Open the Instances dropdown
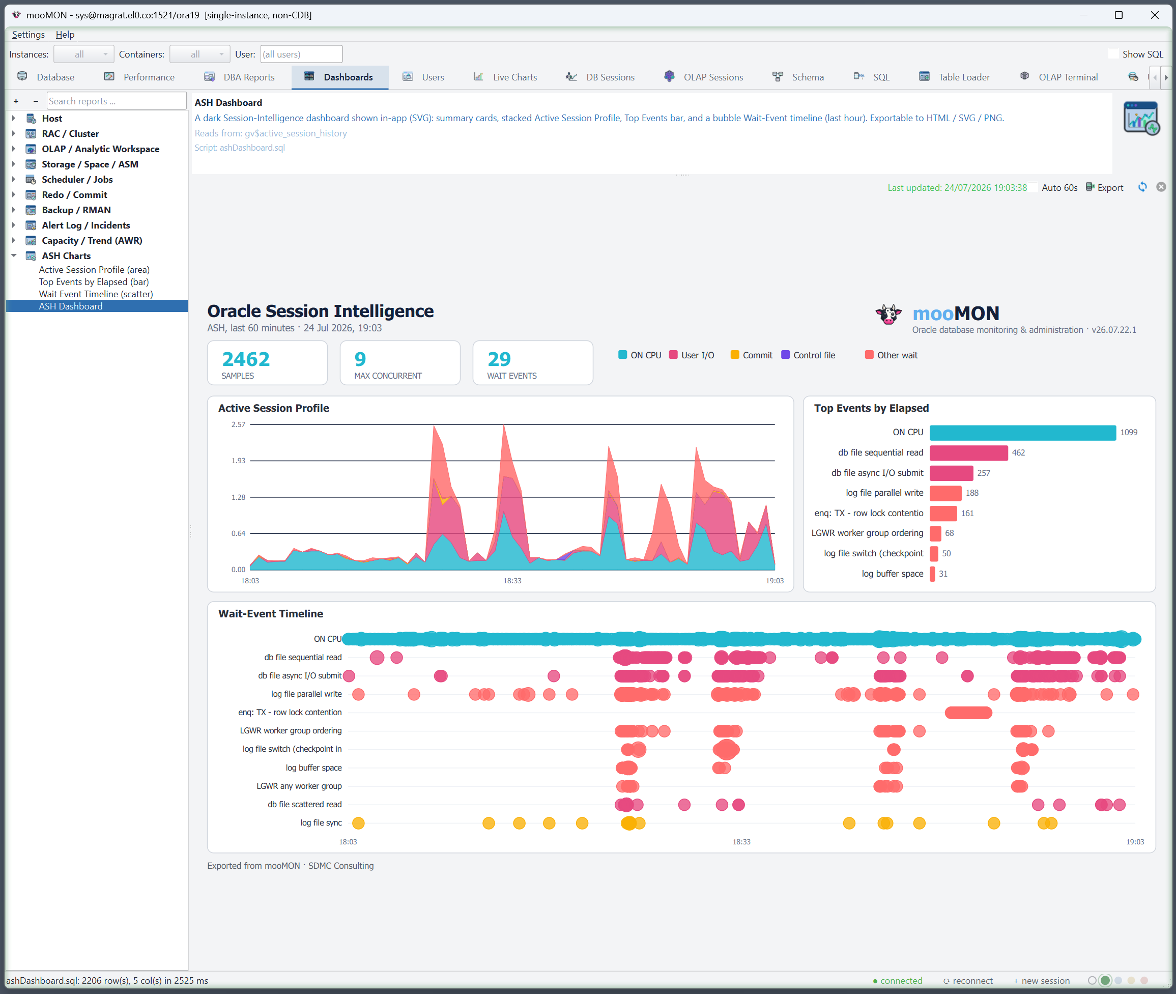 click(84, 54)
